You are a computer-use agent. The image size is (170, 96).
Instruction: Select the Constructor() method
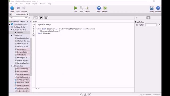tap(22, 49)
